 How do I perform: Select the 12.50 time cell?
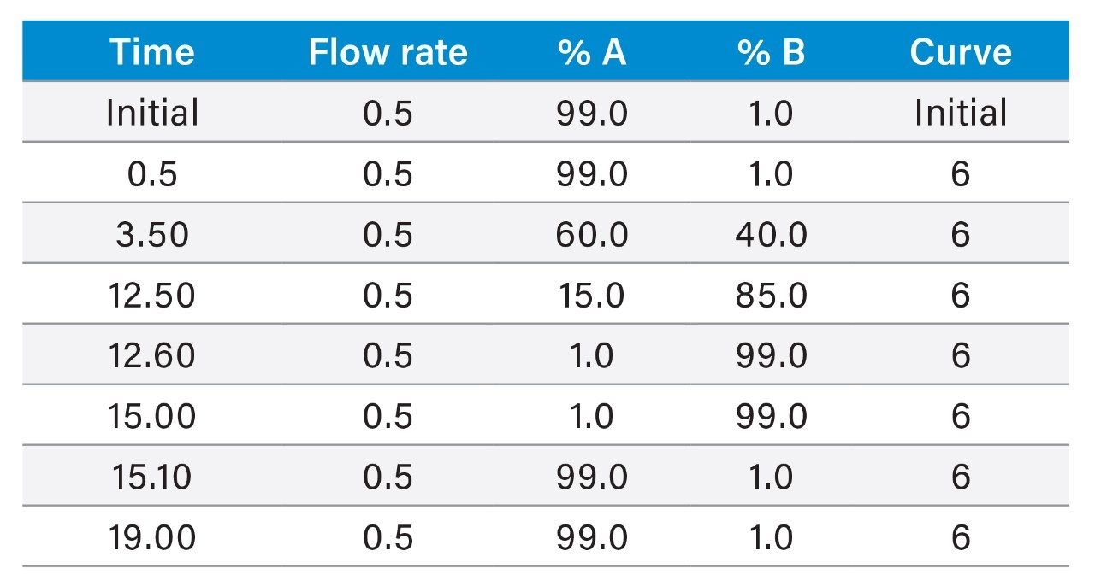pyautogui.click(x=152, y=295)
